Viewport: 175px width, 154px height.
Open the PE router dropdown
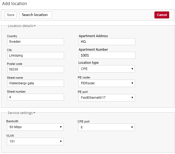[x=107, y=83]
